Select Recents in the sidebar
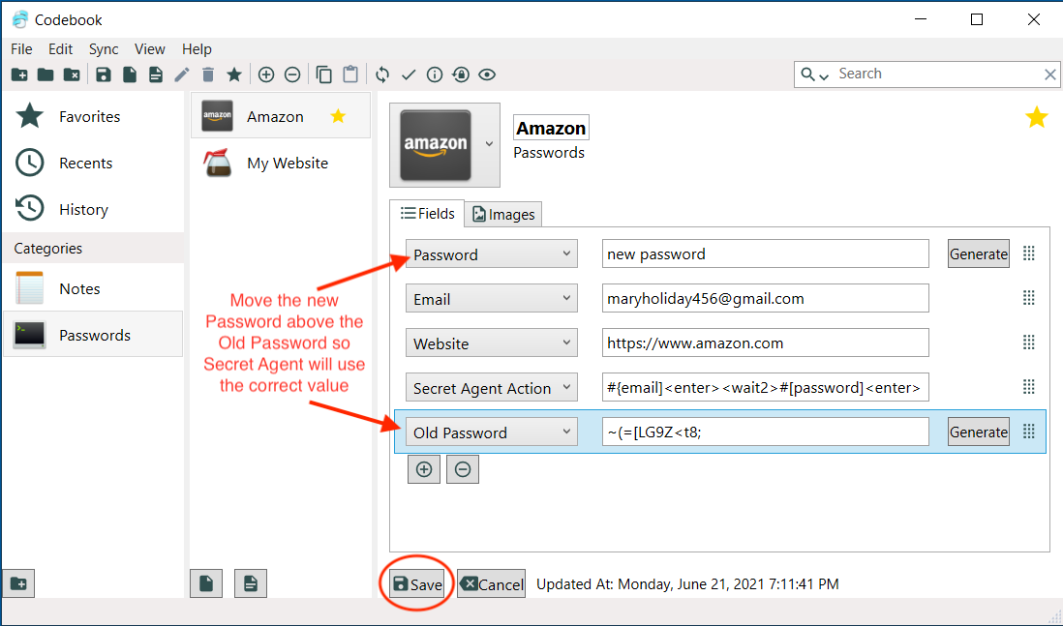The height and width of the screenshot is (626, 1063). [x=94, y=163]
